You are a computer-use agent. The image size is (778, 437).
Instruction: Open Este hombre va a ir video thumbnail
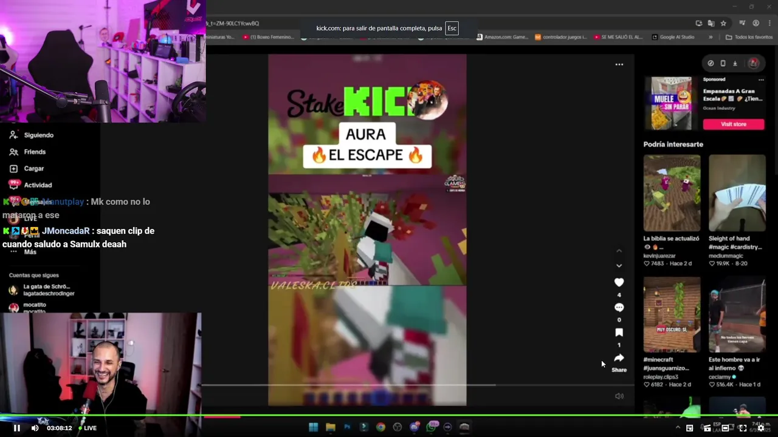(x=737, y=314)
